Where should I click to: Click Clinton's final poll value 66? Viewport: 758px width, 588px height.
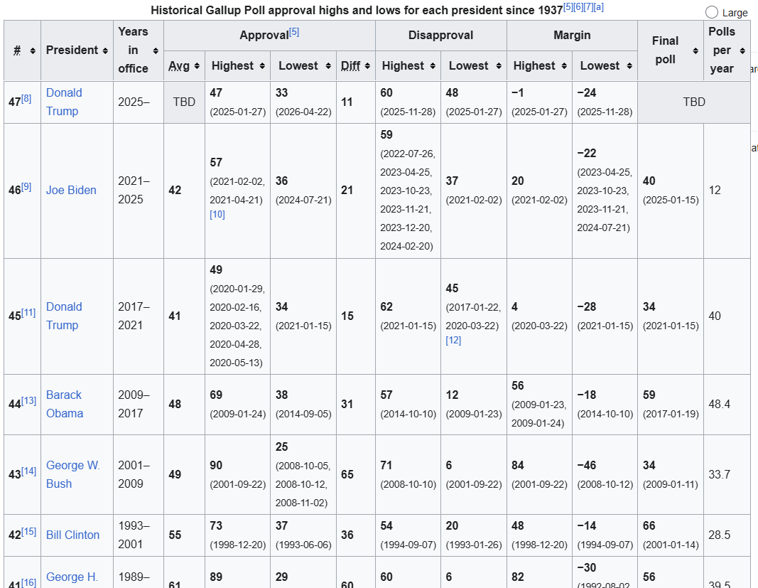click(x=649, y=526)
